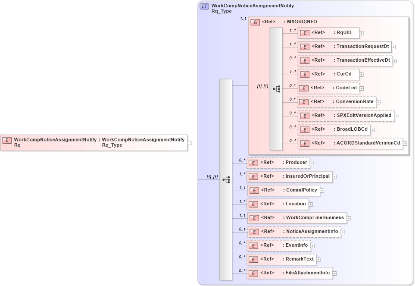
Task: Click the E icon for the Location element
Action: click(253, 204)
